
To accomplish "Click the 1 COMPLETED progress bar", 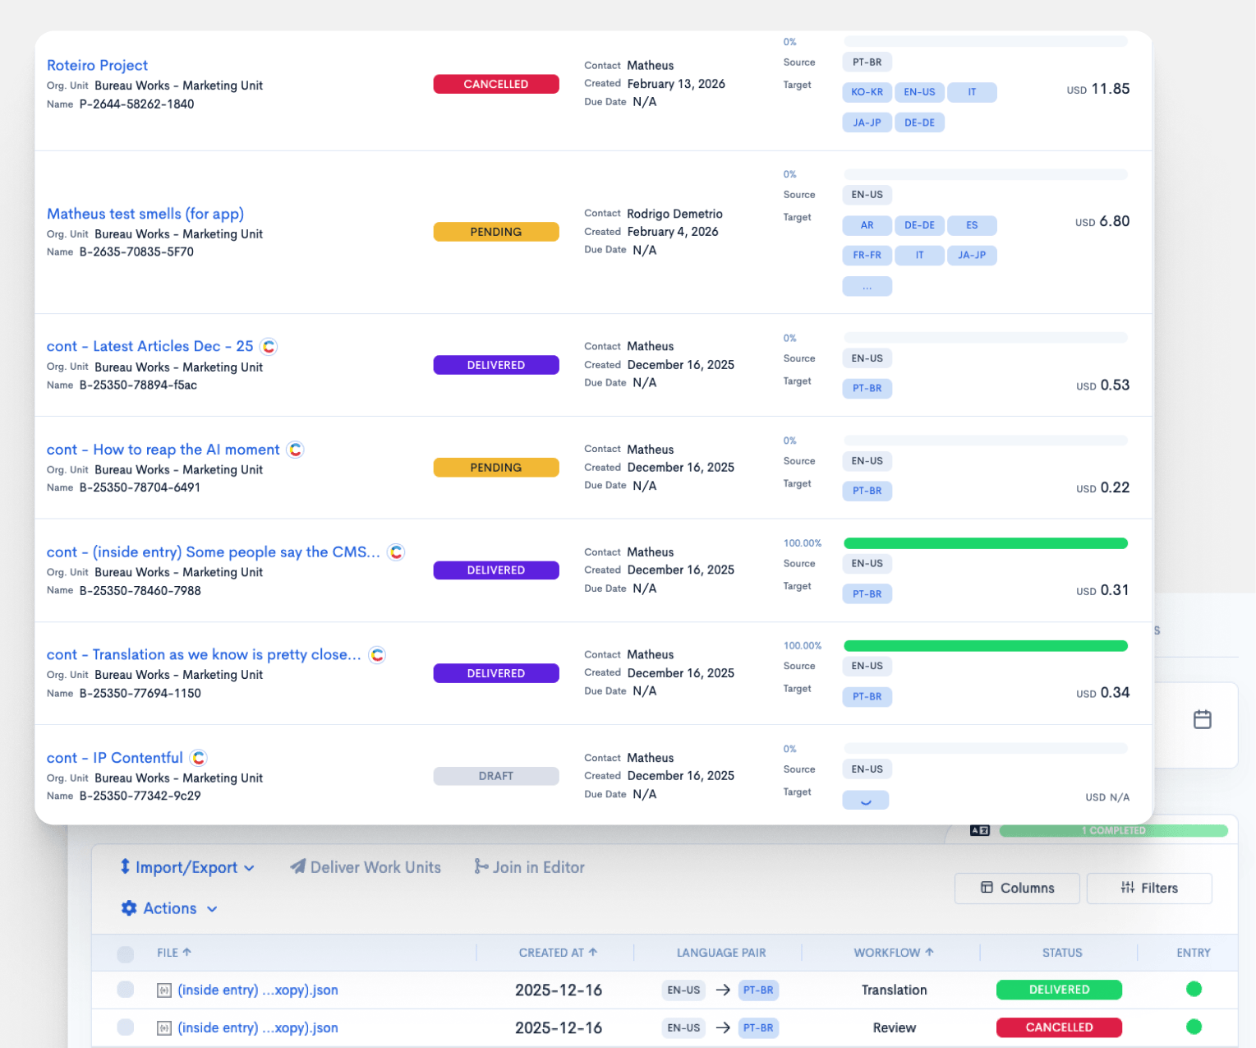I will click(x=1114, y=830).
